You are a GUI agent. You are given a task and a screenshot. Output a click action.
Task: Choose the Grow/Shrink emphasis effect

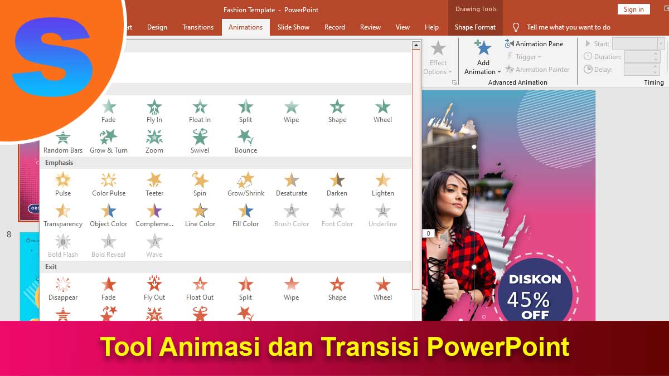point(246,184)
